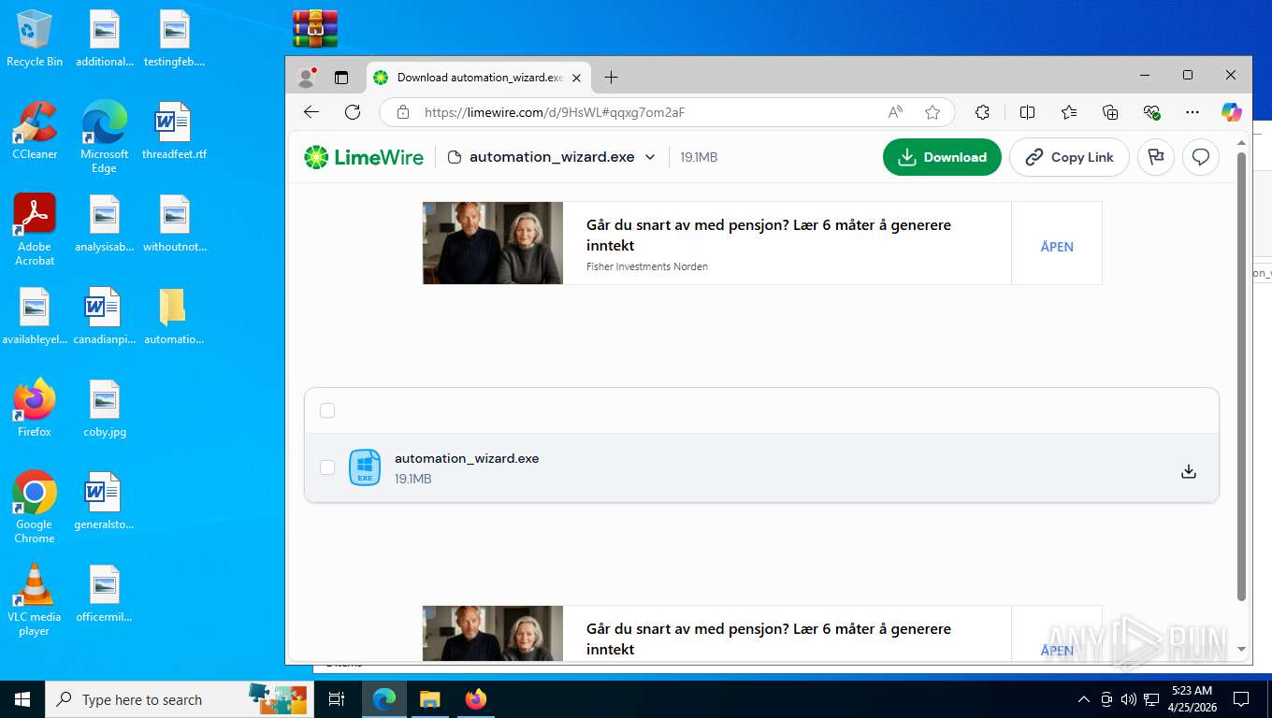Click Copy Link button
Screen dimensions: 1272x718
coord(1069,157)
